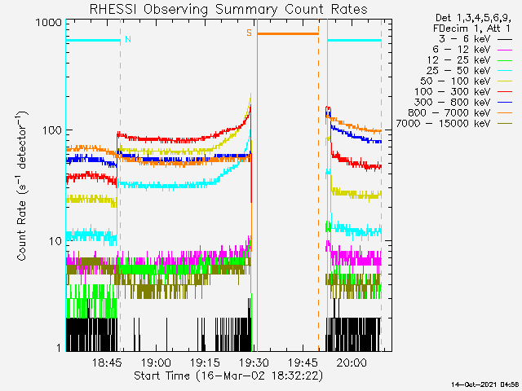
Task: Click the orange 'S' SAA marker label
Action: [249, 33]
